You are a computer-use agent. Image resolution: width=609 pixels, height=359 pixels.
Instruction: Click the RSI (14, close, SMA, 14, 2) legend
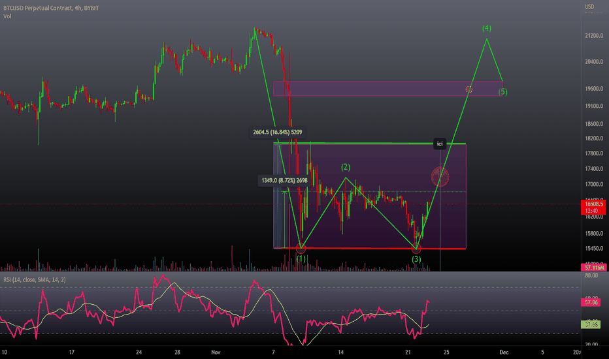(35, 279)
